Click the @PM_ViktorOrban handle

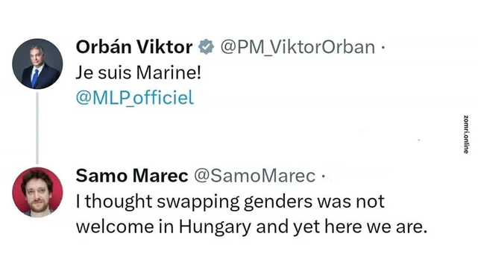pyautogui.click(x=298, y=47)
